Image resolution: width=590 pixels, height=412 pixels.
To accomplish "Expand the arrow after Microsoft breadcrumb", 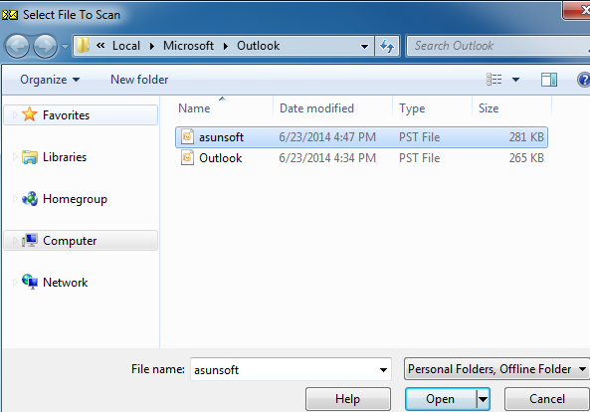I will 226,46.
